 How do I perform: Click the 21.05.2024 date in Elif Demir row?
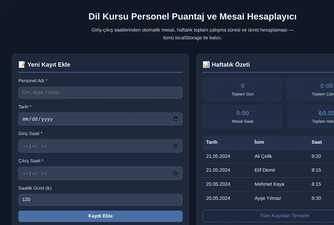pos(218,170)
